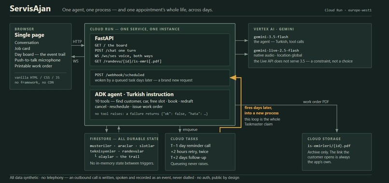Click 'vanilla HTML / CSS / JS' text

(37, 78)
